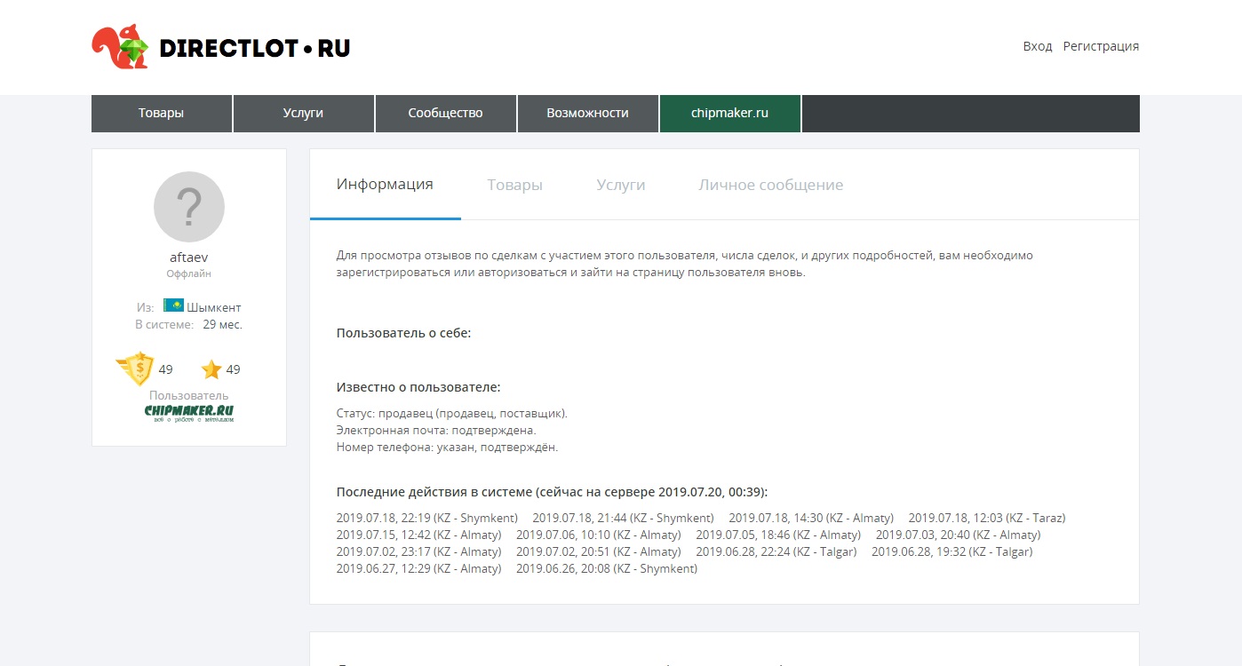Click the Последние действия в системе heading
The width and height of the screenshot is (1242, 666).
[553, 492]
